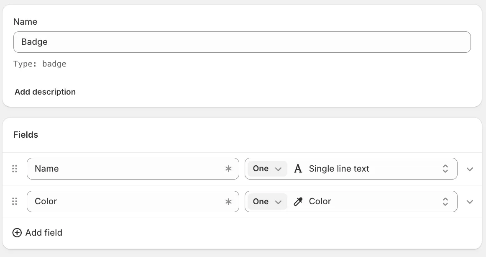
Task: Expand the Color field row options
Action: [470, 202]
